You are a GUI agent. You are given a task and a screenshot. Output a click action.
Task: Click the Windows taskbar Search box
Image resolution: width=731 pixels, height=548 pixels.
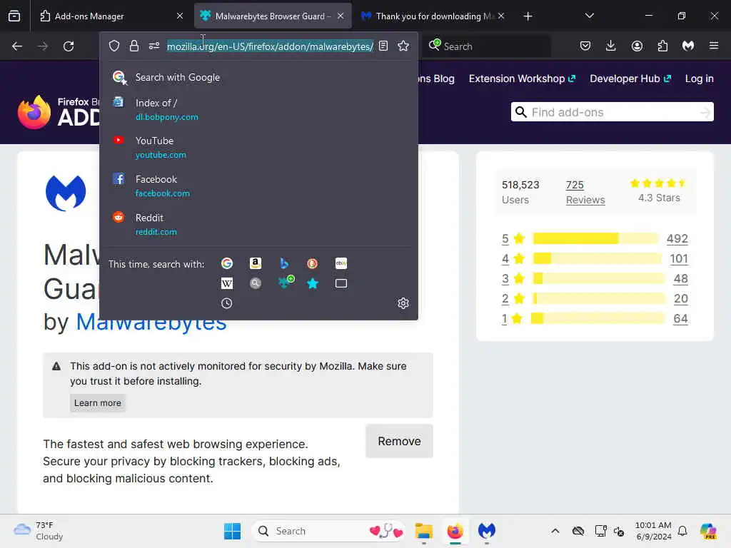328,531
